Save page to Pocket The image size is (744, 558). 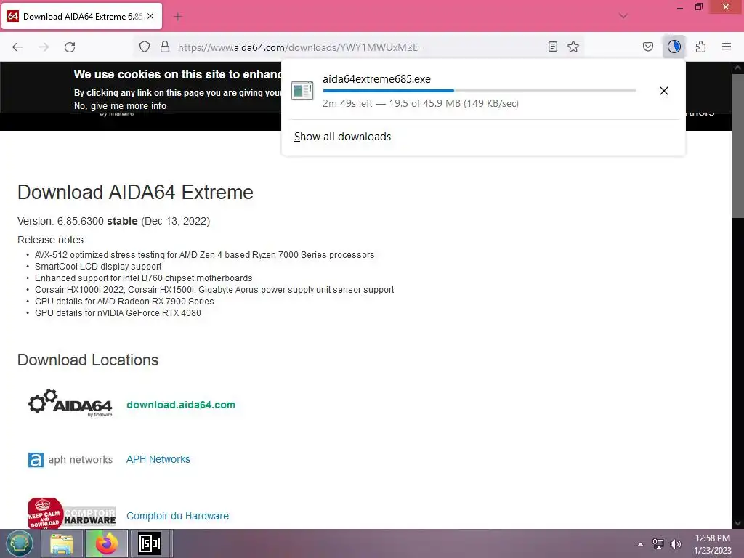(x=647, y=46)
